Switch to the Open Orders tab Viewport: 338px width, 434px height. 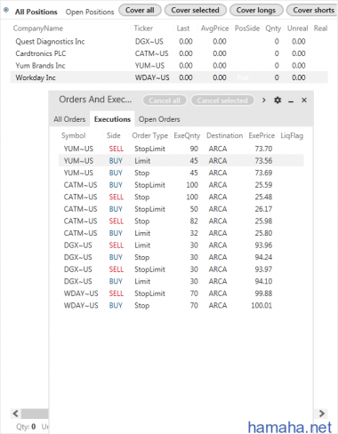click(159, 119)
